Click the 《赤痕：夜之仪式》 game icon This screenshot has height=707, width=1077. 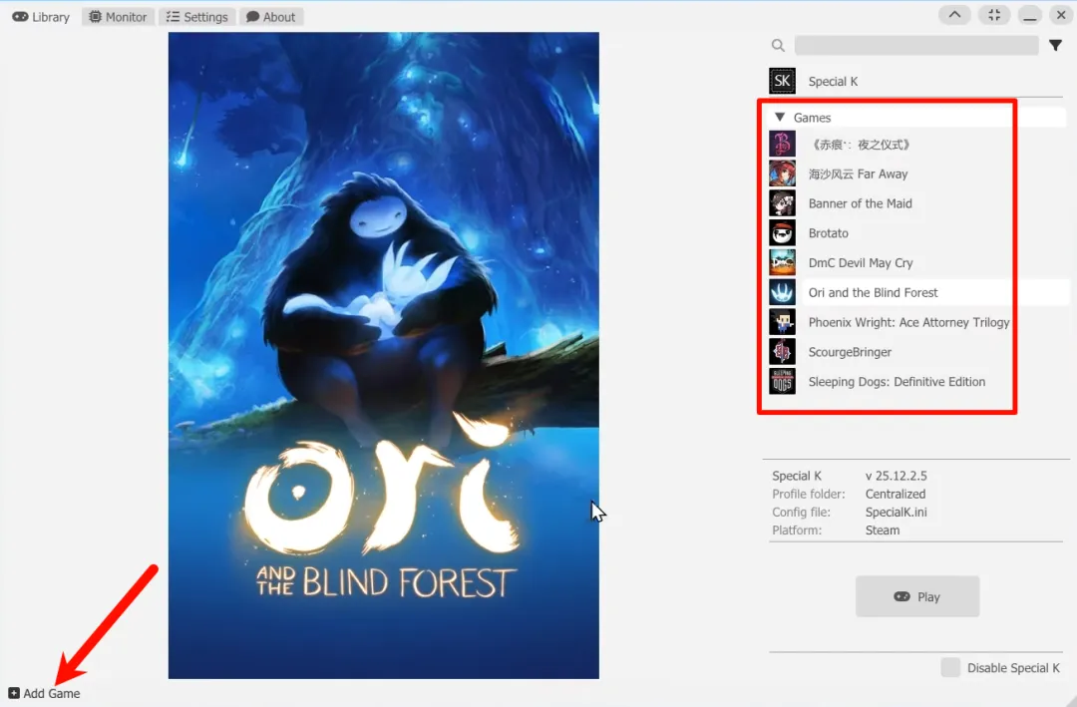pos(783,145)
